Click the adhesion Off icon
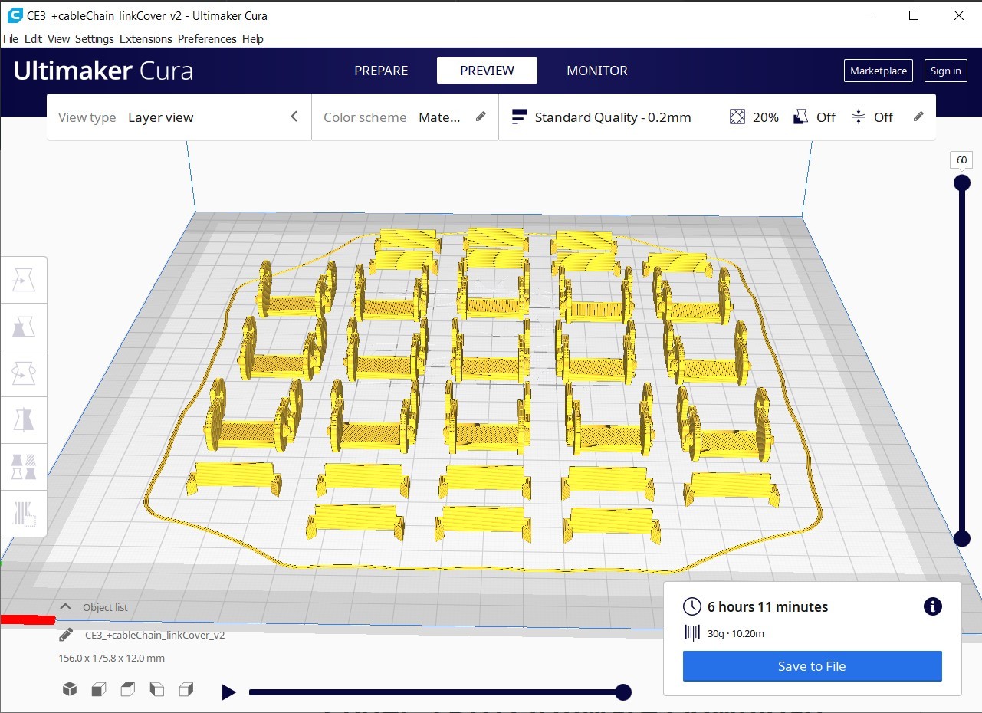 859,117
